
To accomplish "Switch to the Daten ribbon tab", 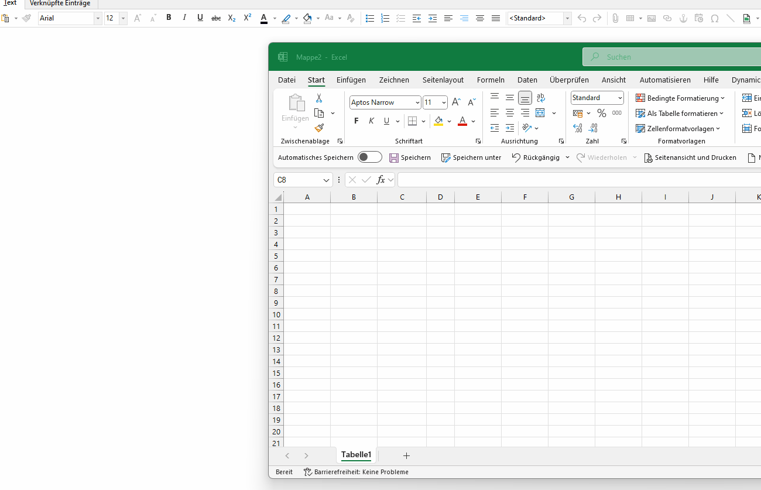I will pos(527,80).
